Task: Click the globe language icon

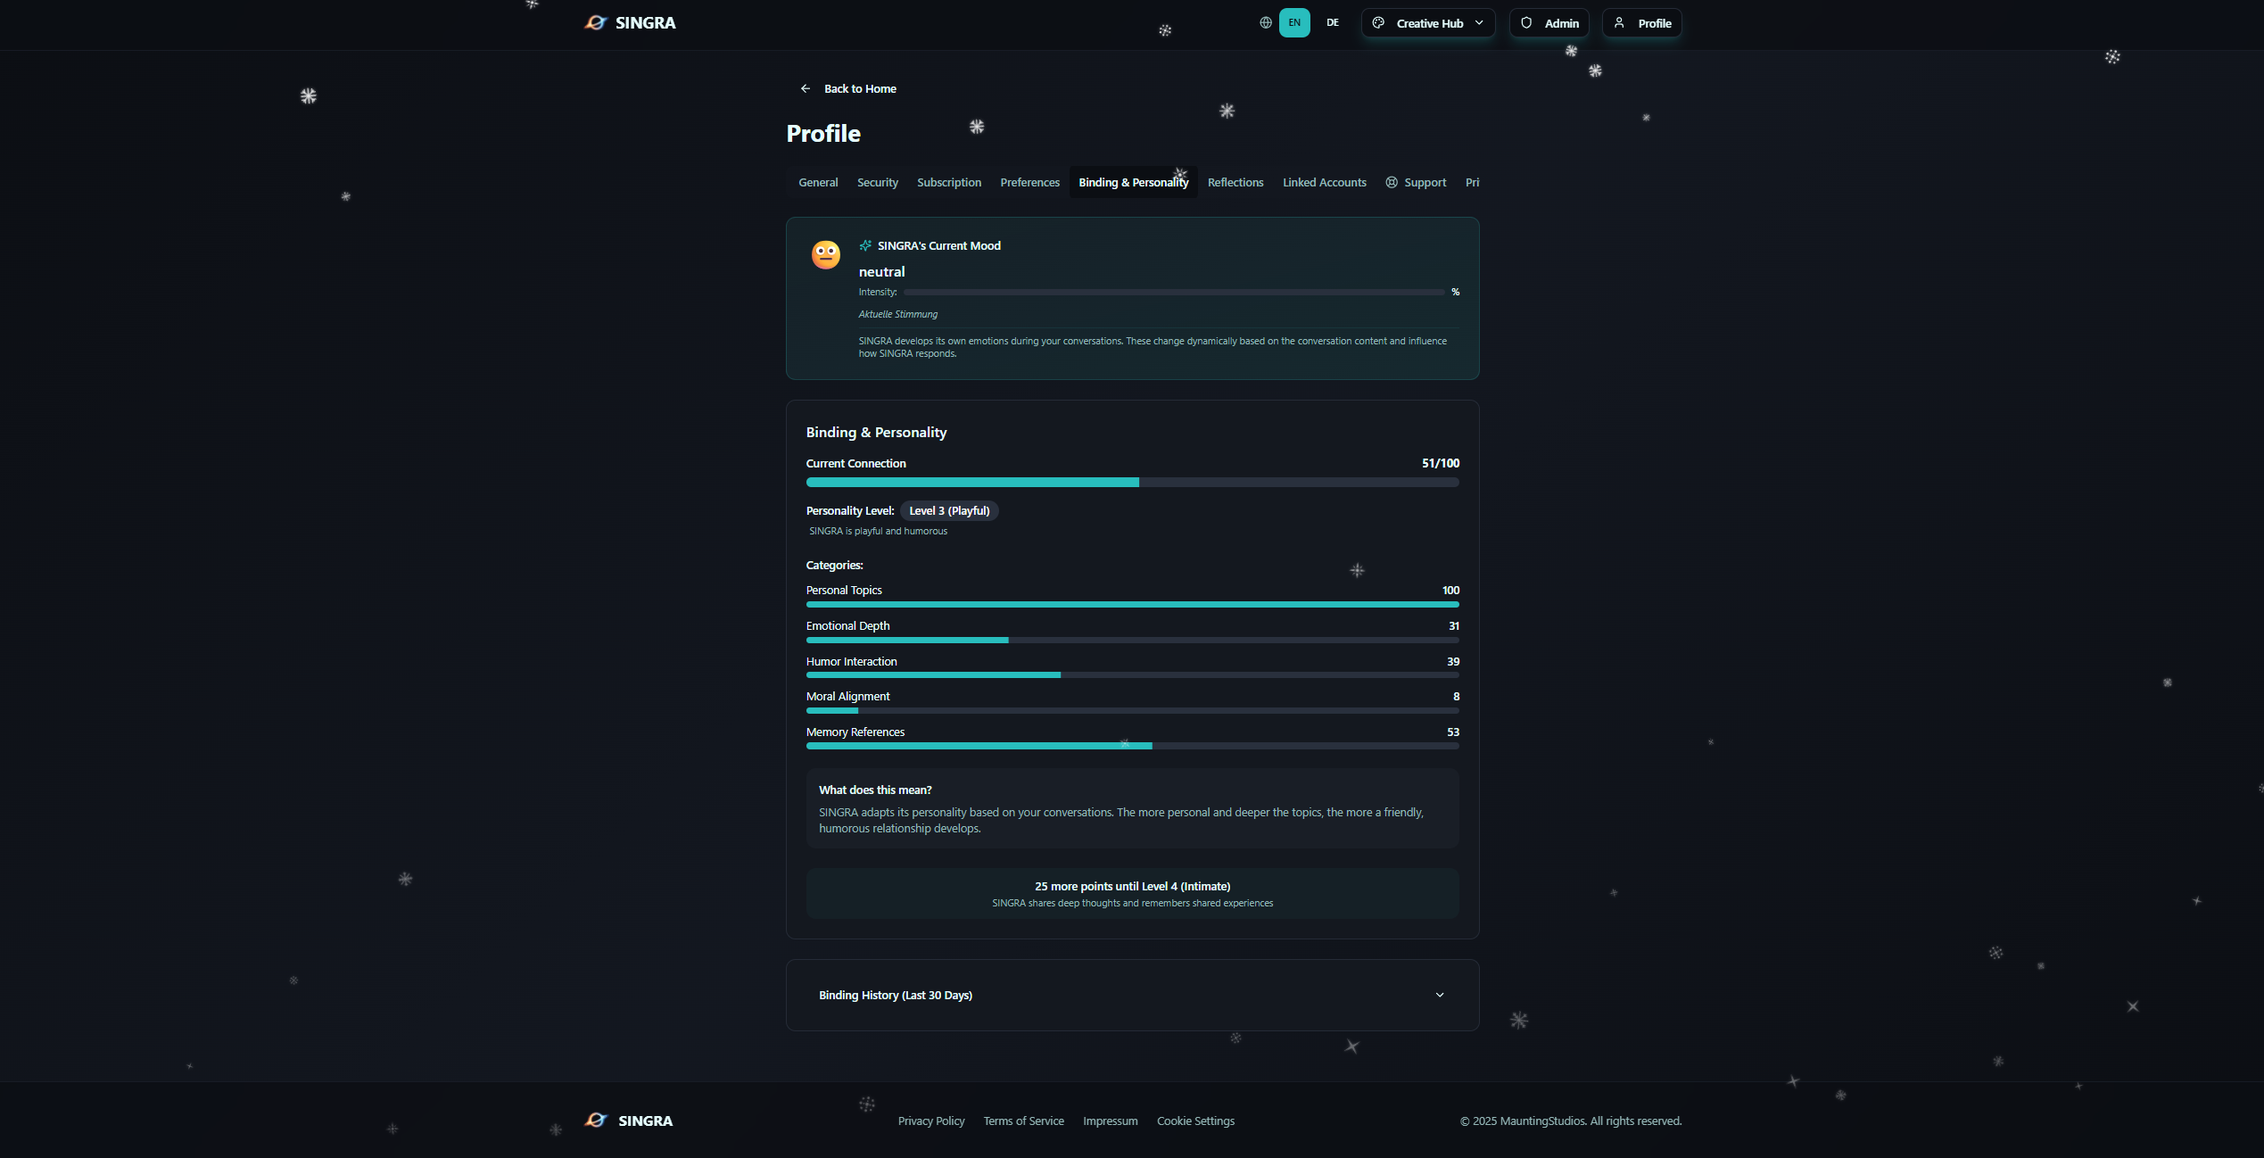Action: [1265, 23]
